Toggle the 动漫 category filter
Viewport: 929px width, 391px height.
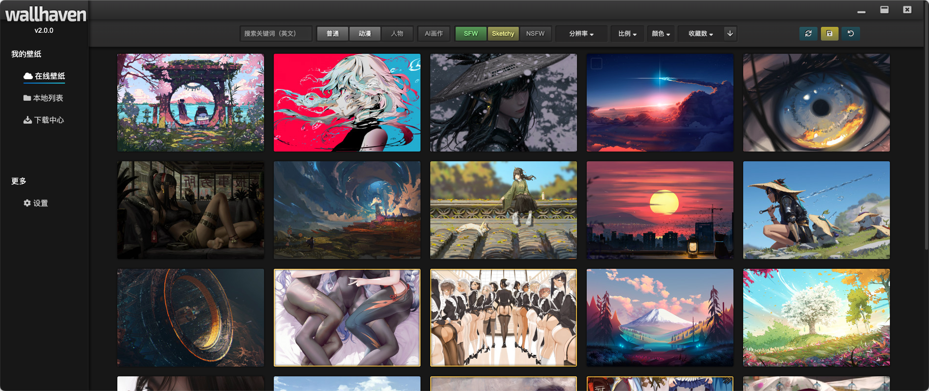coord(365,33)
